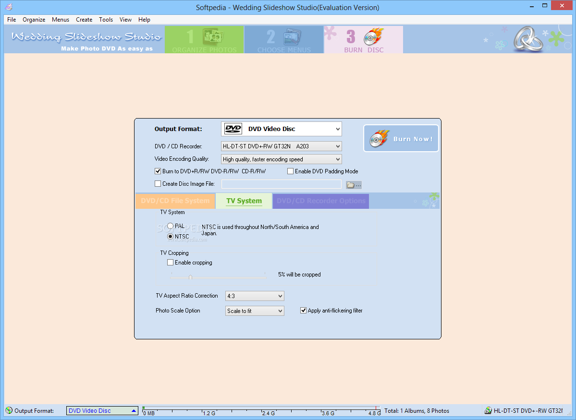Screen dimensions: 576x420
Task: Click the recorder drive icon in status bar
Action: [488, 410]
